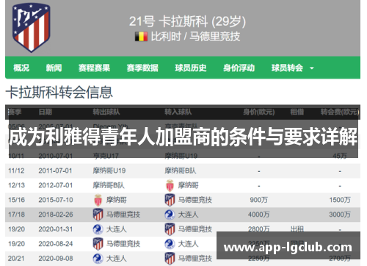Open the 新闻 tab

click(54, 68)
